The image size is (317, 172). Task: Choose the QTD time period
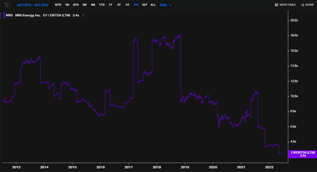click(76, 5)
